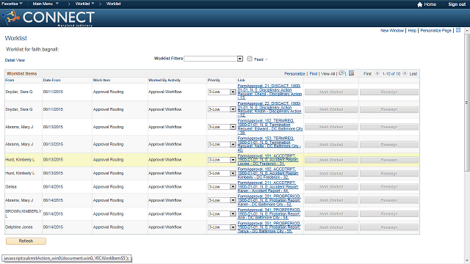
Task: Open the Worklist Filters dropdown
Action: pos(213,59)
